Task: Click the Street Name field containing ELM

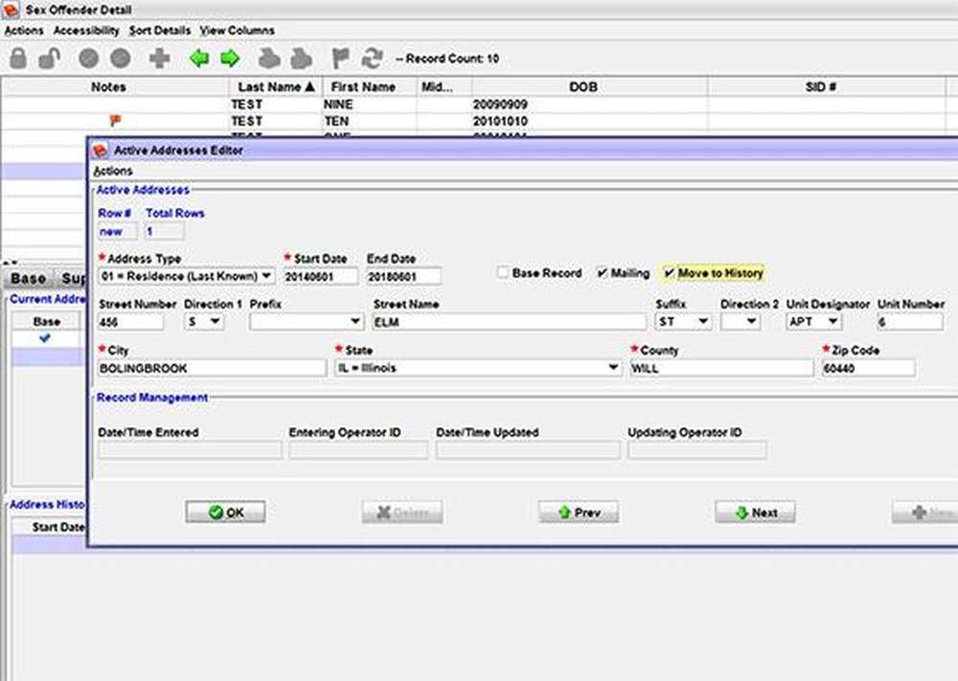Action: click(509, 323)
